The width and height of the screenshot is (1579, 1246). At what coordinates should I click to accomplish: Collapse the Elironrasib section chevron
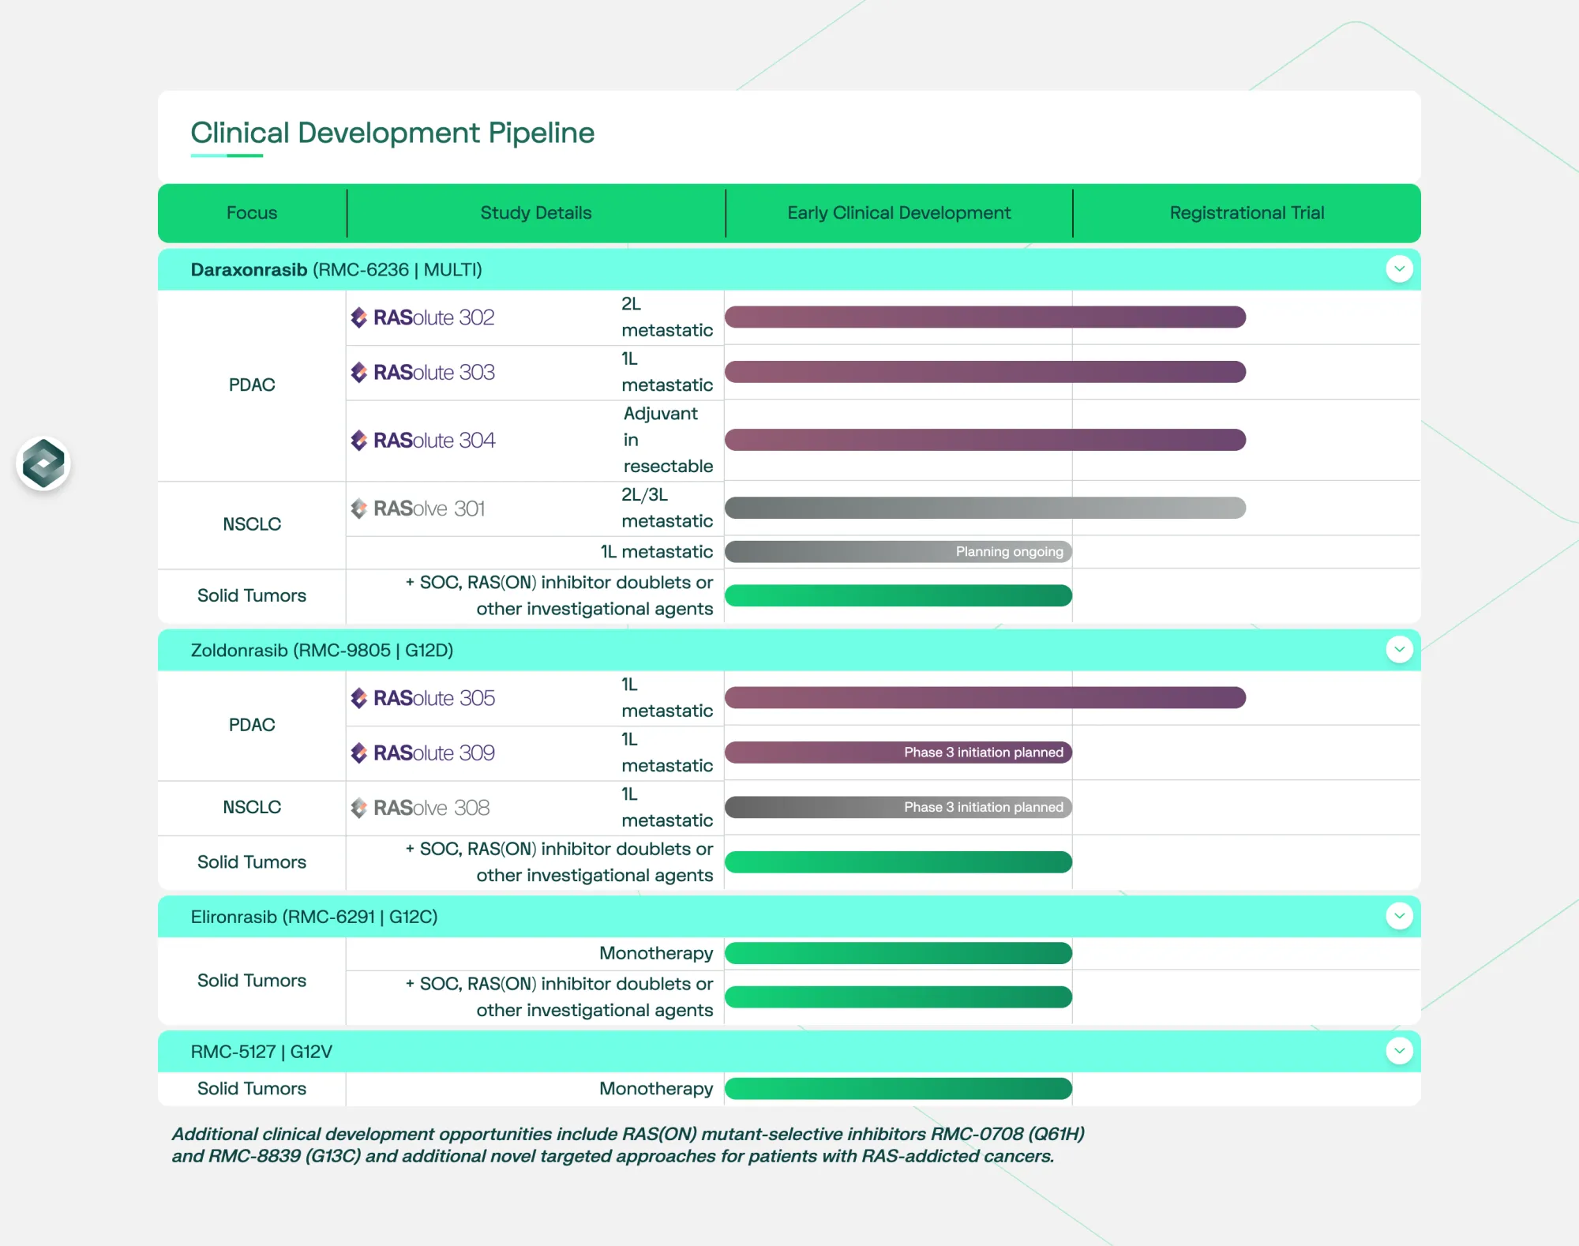[1399, 916]
